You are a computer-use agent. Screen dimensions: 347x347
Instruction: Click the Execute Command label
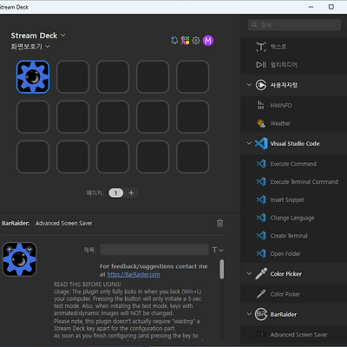click(293, 164)
